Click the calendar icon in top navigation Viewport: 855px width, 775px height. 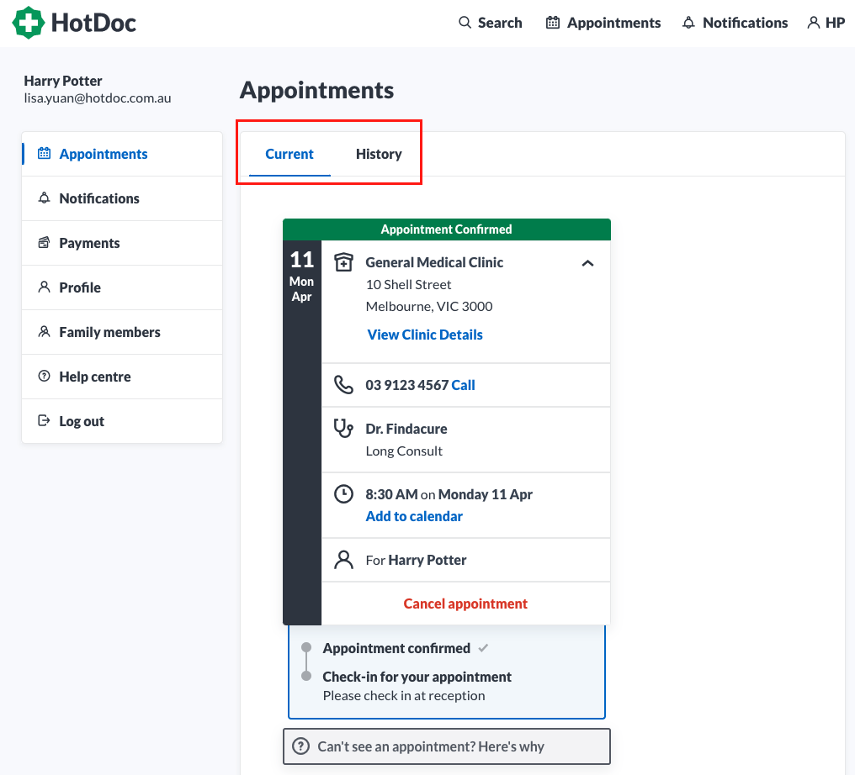click(x=553, y=23)
